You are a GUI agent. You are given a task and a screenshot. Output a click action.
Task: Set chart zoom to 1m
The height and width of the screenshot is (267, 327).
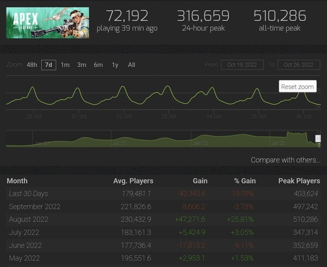65,65
